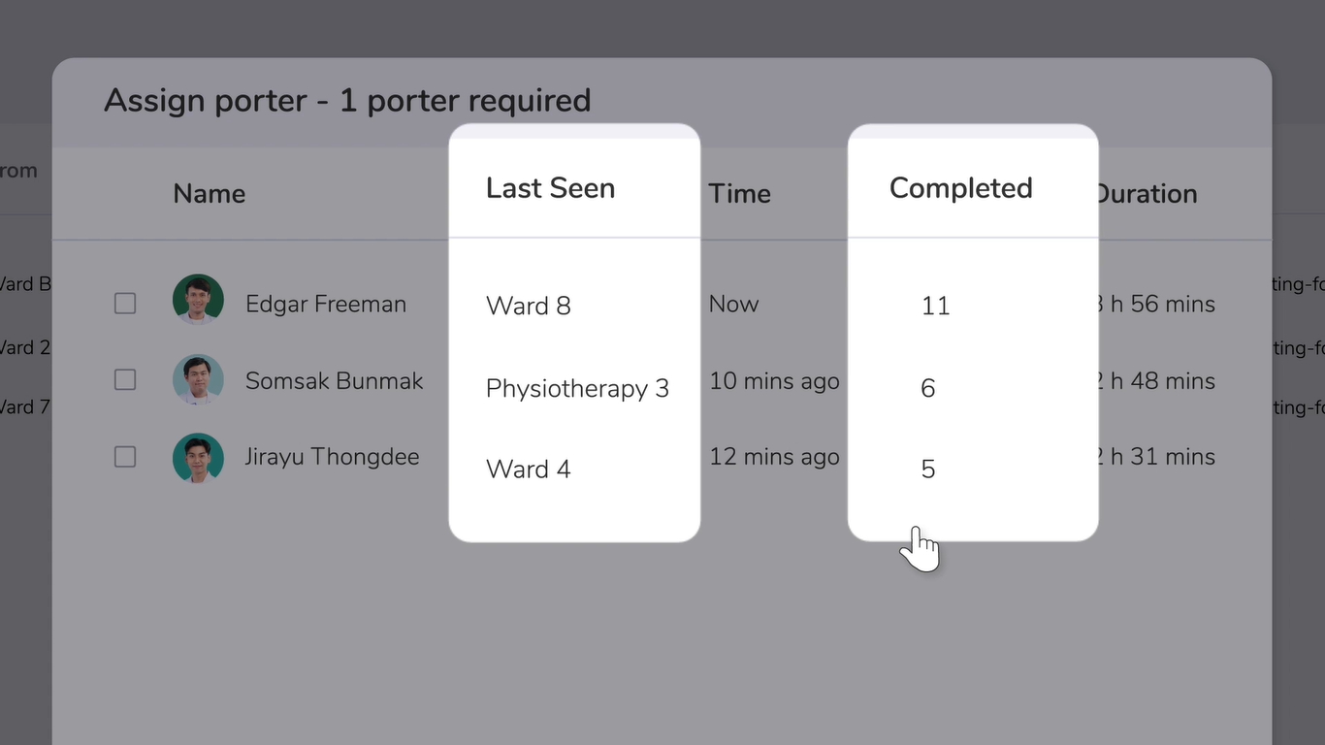This screenshot has height=745, width=1325.
Task: Tick the checkbox for Edgar Freeman
Action: [x=125, y=304]
